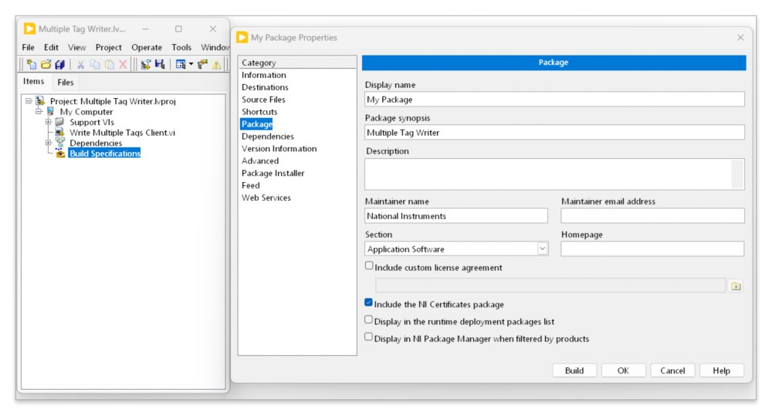Viewport: 772px width, 416px height.
Task: Select the Destinations category
Action: click(265, 87)
